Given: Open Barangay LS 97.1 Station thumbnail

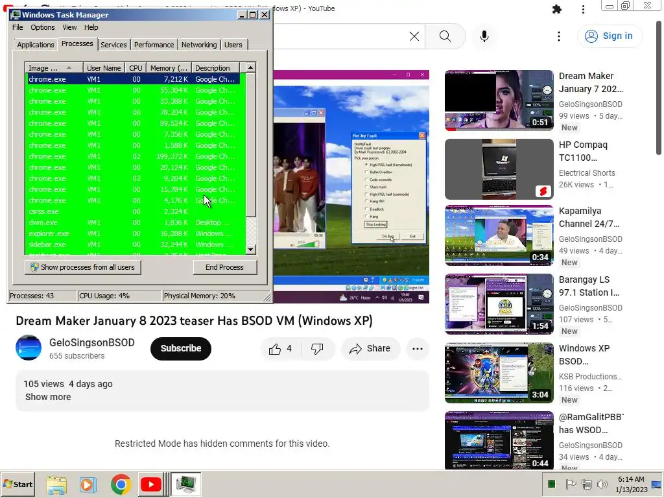Looking at the screenshot, I should [499, 304].
